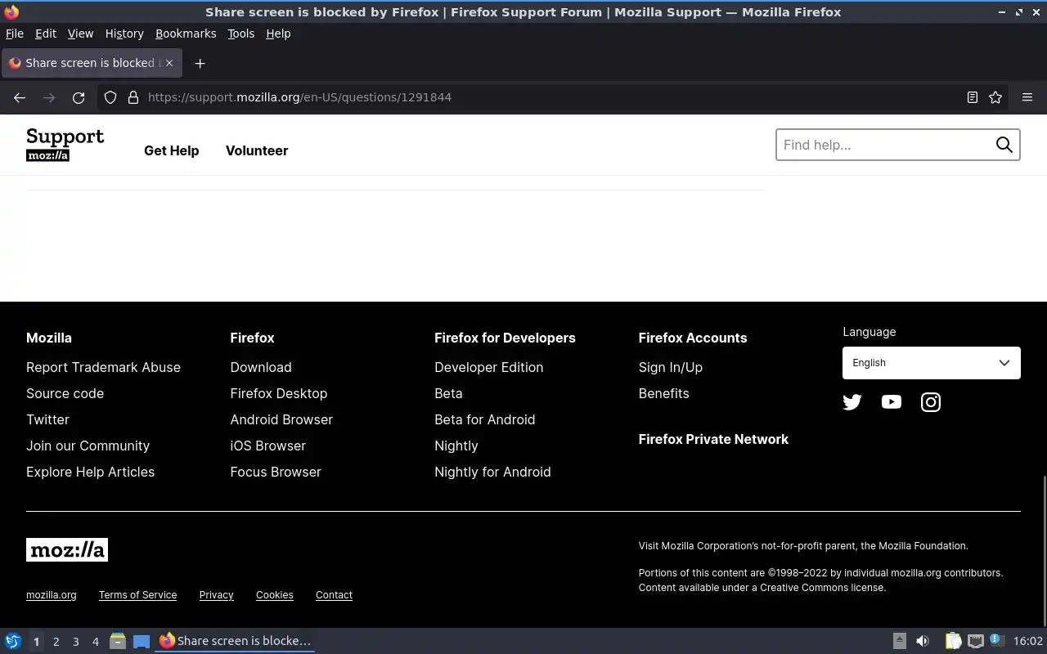Expand the English language dropdown
1047x654 pixels.
pos(932,363)
